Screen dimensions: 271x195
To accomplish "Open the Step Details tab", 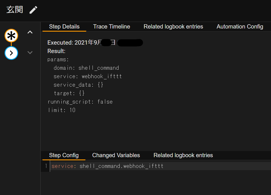I will [64, 27].
